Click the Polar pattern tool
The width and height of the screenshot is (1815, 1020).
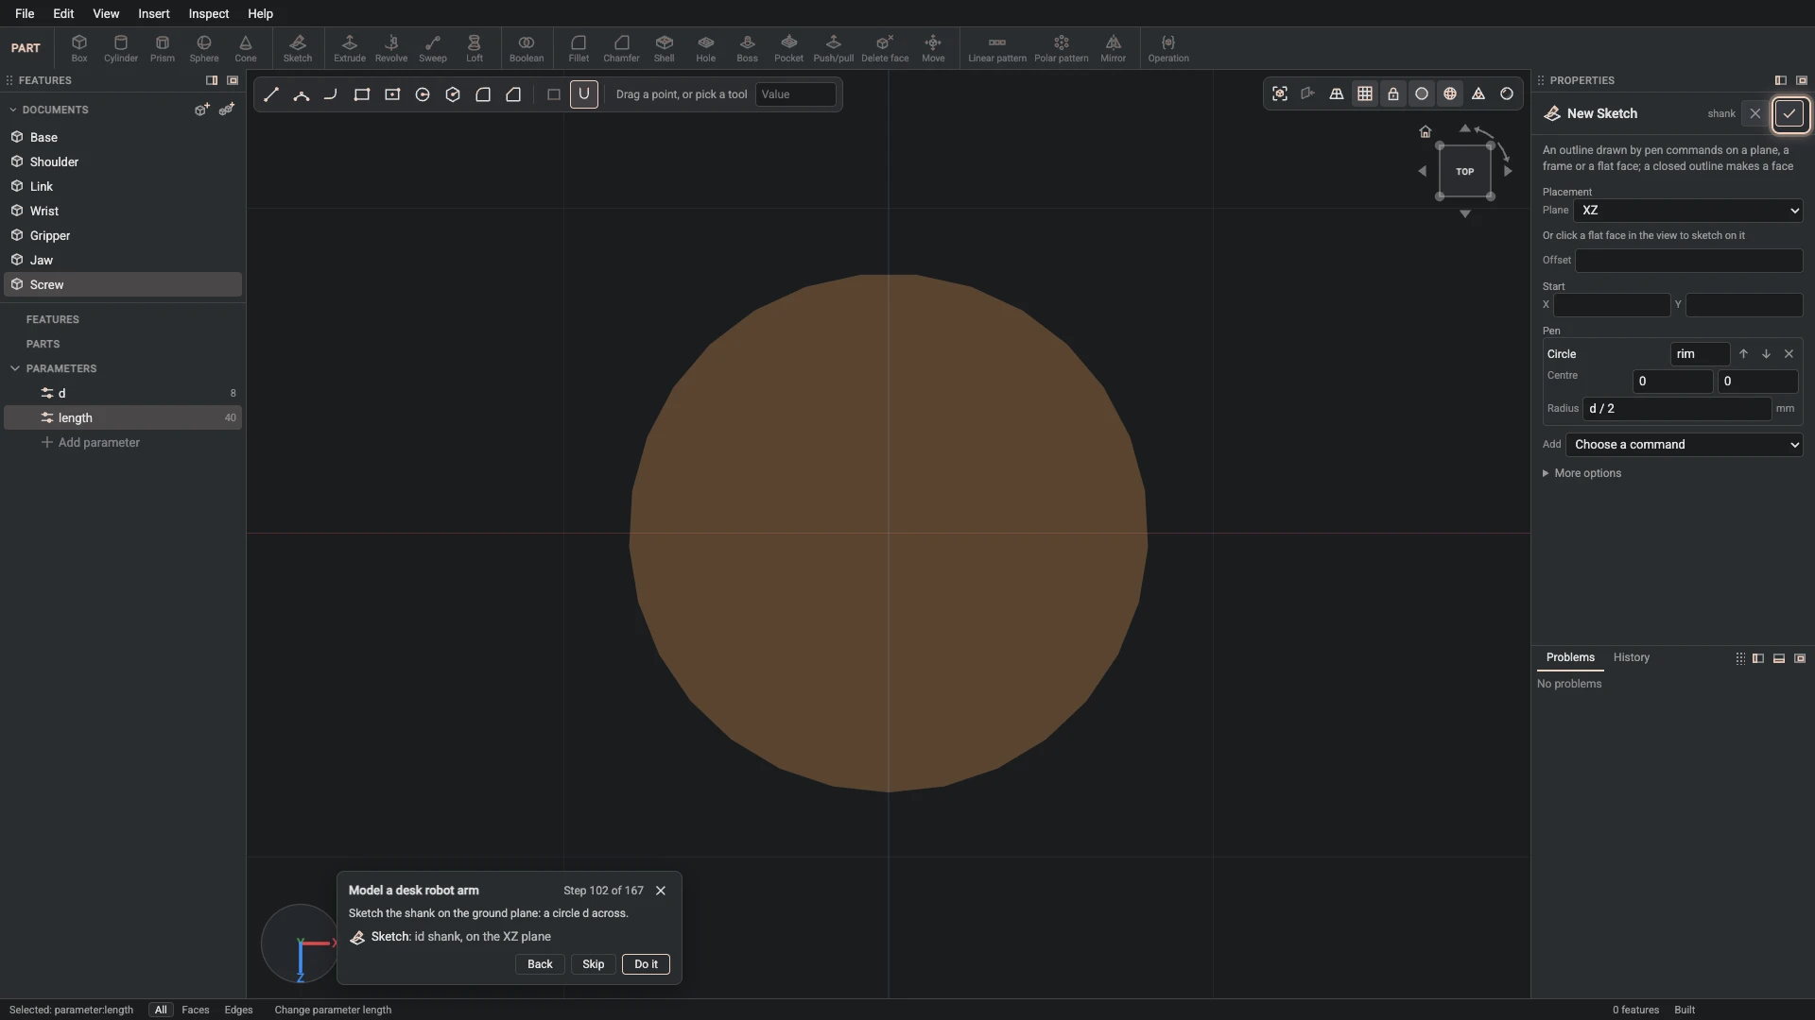click(x=1061, y=48)
